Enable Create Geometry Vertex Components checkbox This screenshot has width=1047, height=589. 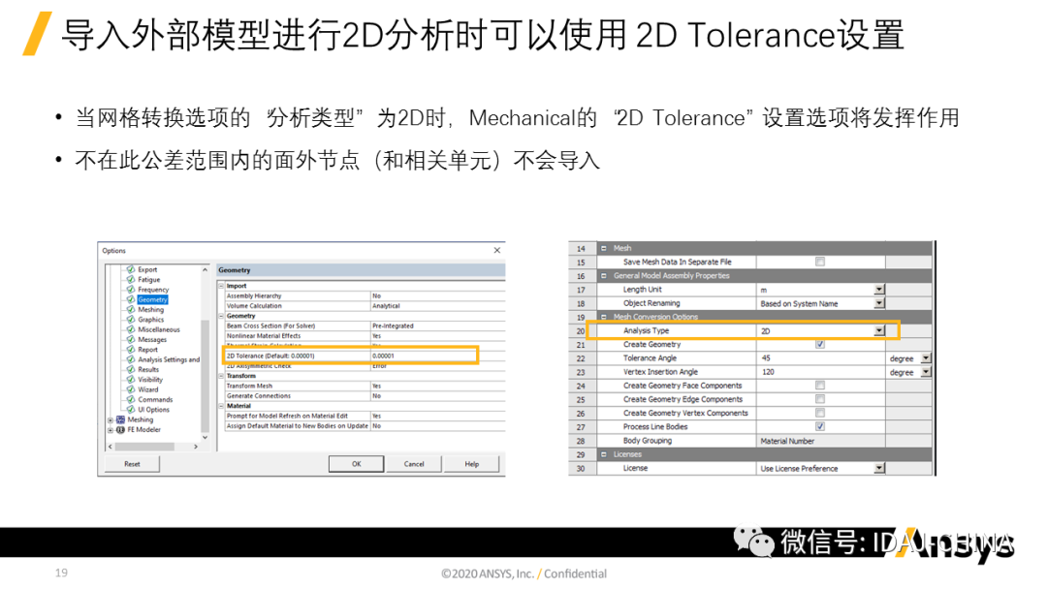coord(820,413)
